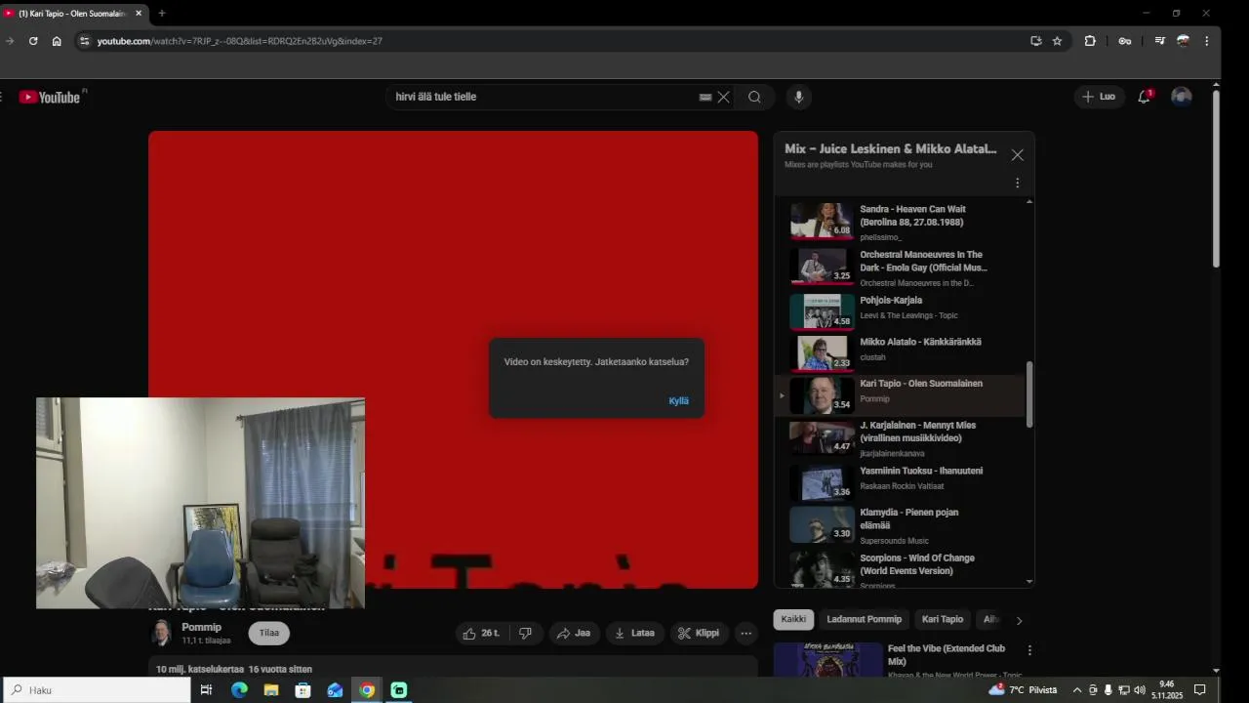Play Klamydia - Pienen pojan elämää
This screenshot has height=703, width=1249.
pyautogui.click(x=901, y=524)
